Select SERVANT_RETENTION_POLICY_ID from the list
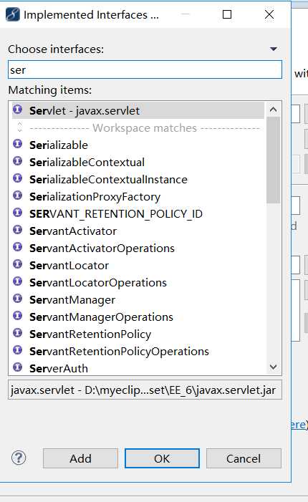Viewport: 308px width, 502px height. tap(116, 213)
